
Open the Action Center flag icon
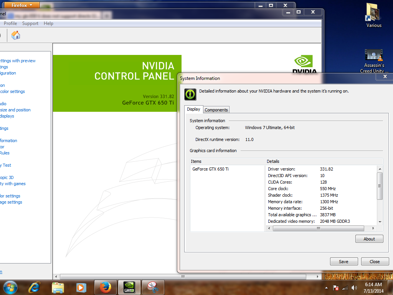click(x=335, y=288)
